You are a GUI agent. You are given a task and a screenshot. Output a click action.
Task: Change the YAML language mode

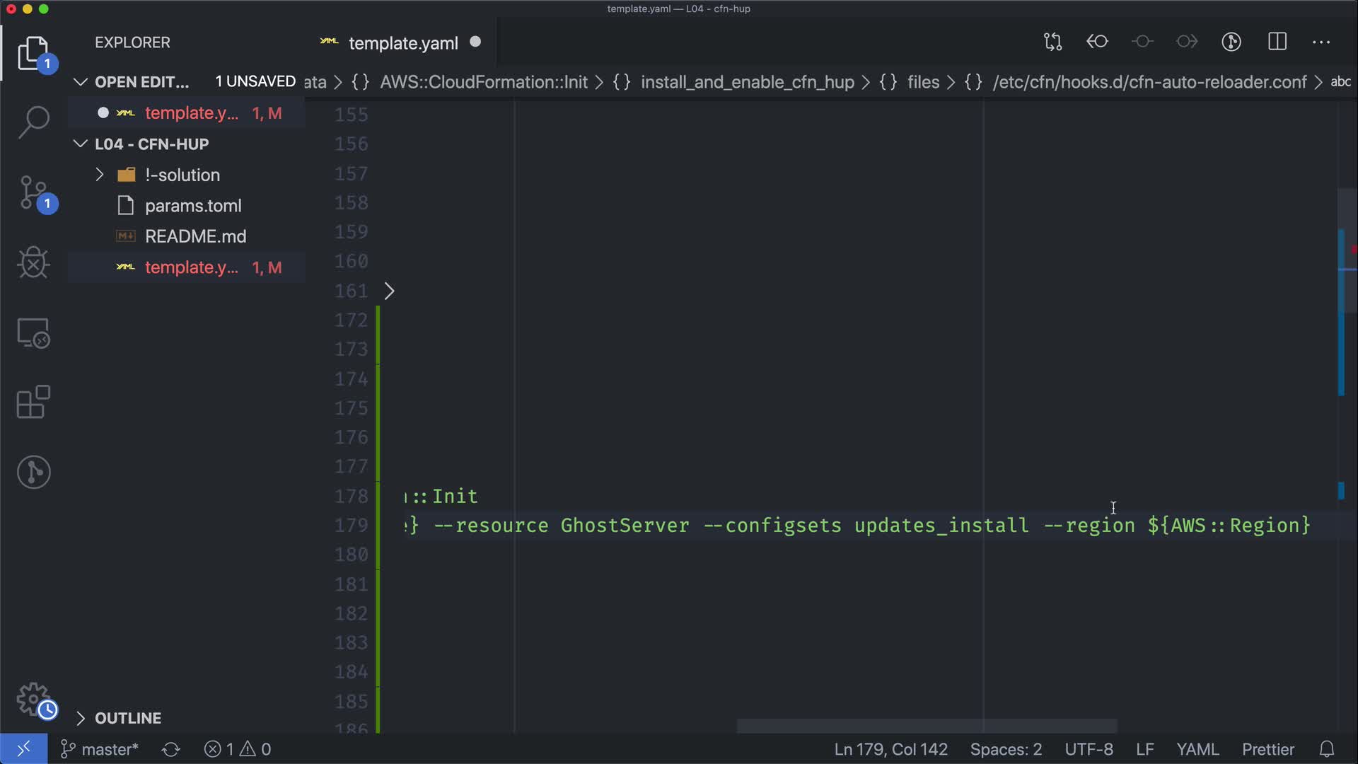pos(1197,749)
